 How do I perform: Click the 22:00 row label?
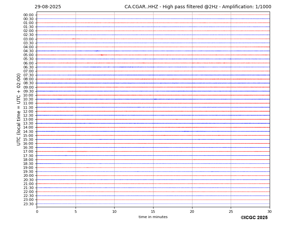(x=28, y=192)
